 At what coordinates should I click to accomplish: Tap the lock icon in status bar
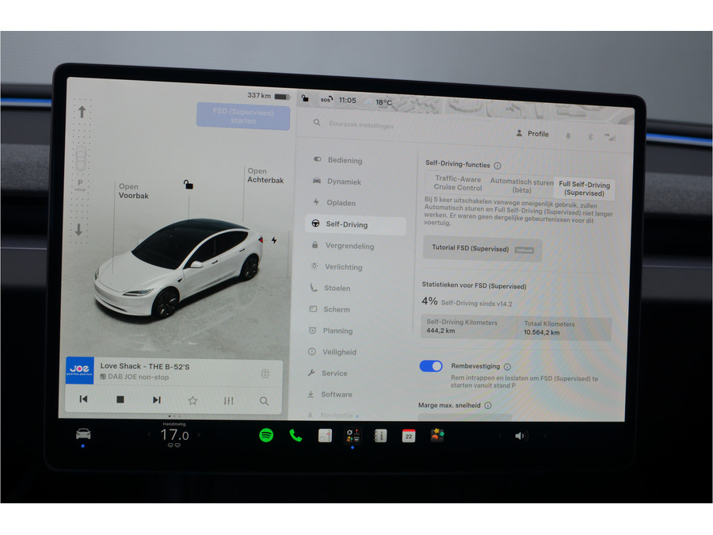(x=305, y=97)
